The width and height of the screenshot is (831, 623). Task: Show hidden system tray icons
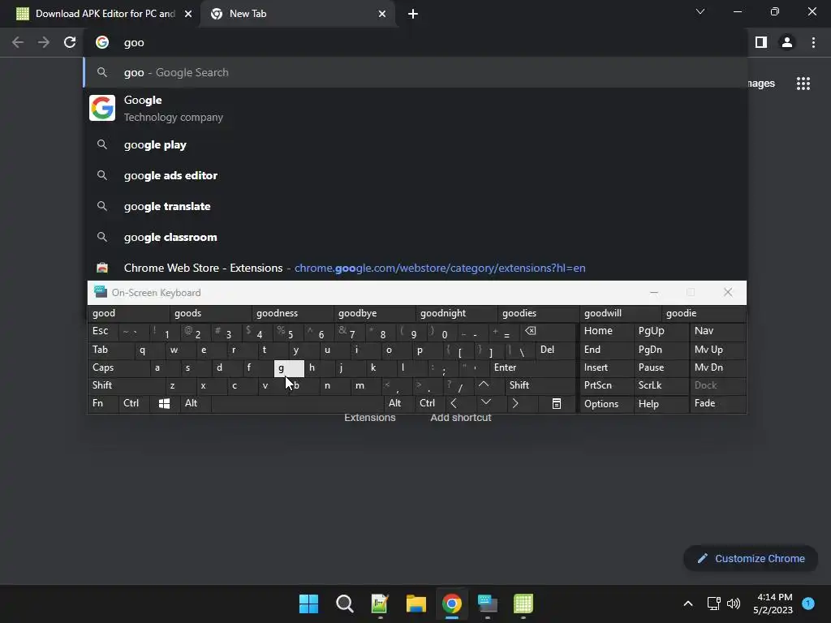[688, 604]
